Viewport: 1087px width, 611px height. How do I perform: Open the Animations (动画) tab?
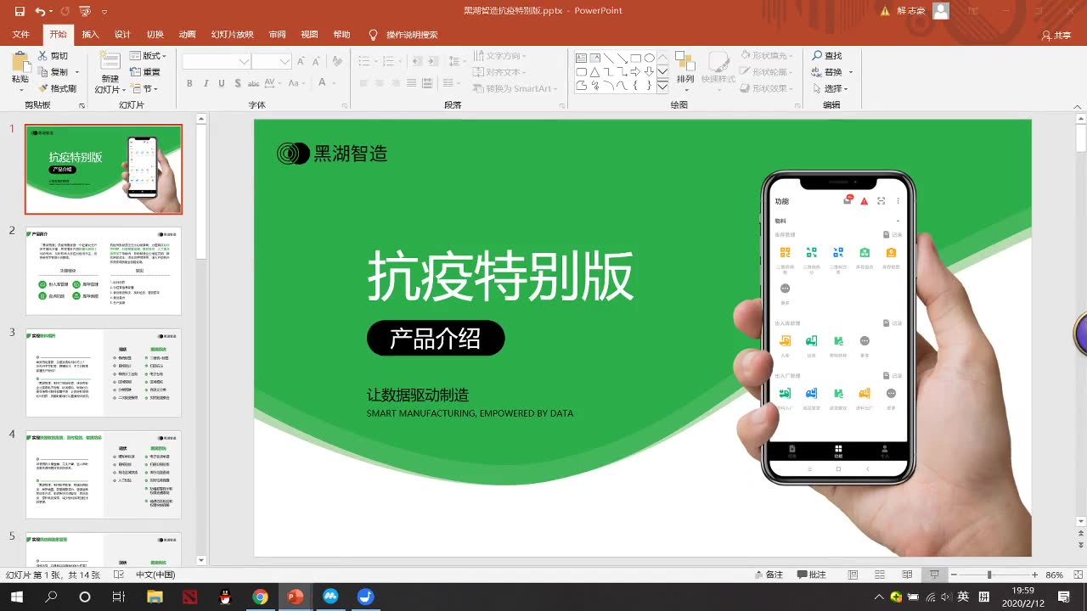pos(187,35)
